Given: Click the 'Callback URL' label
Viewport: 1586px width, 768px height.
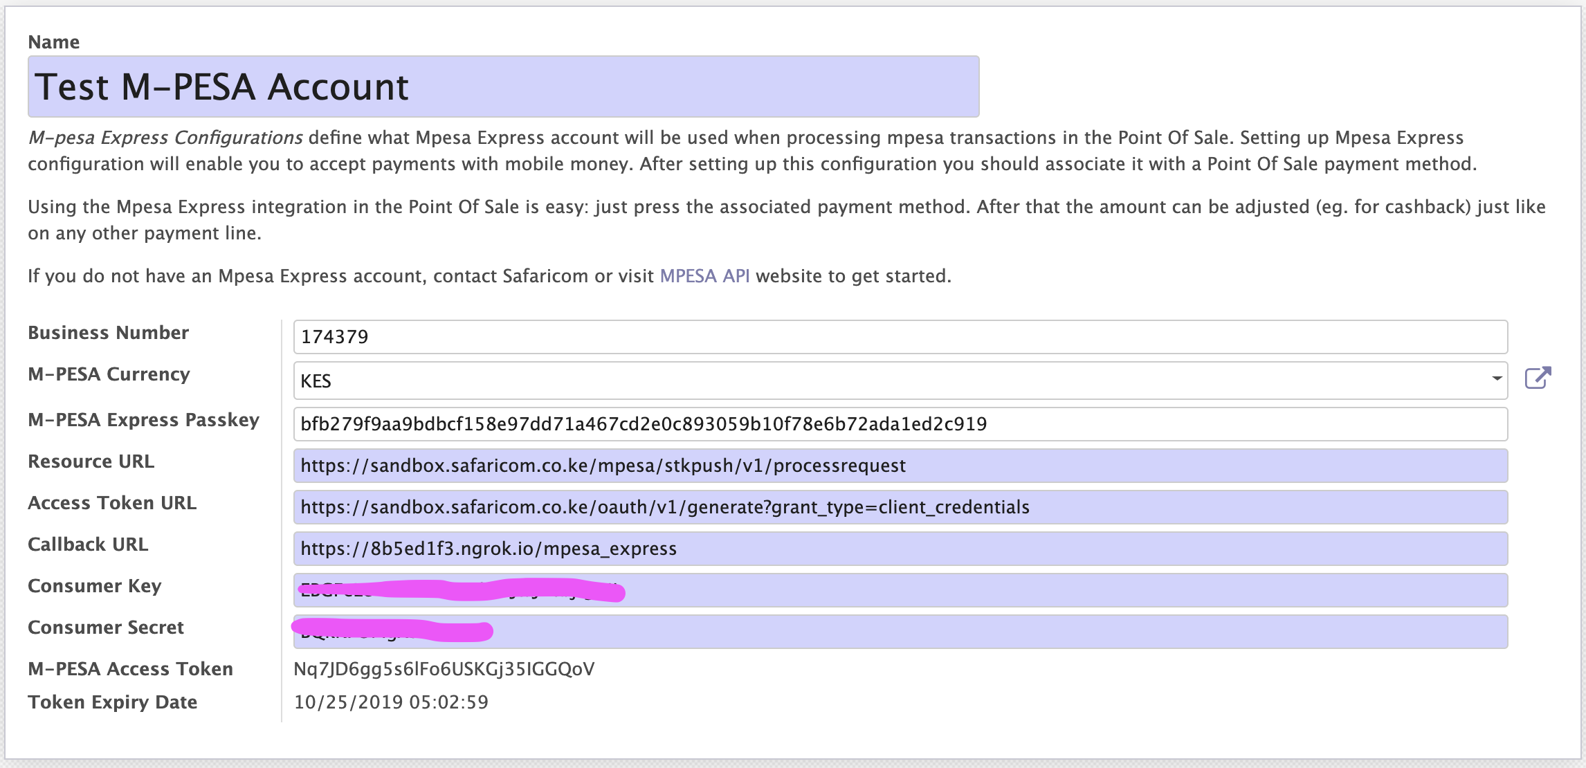Looking at the screenshot, I should [88, 545].
